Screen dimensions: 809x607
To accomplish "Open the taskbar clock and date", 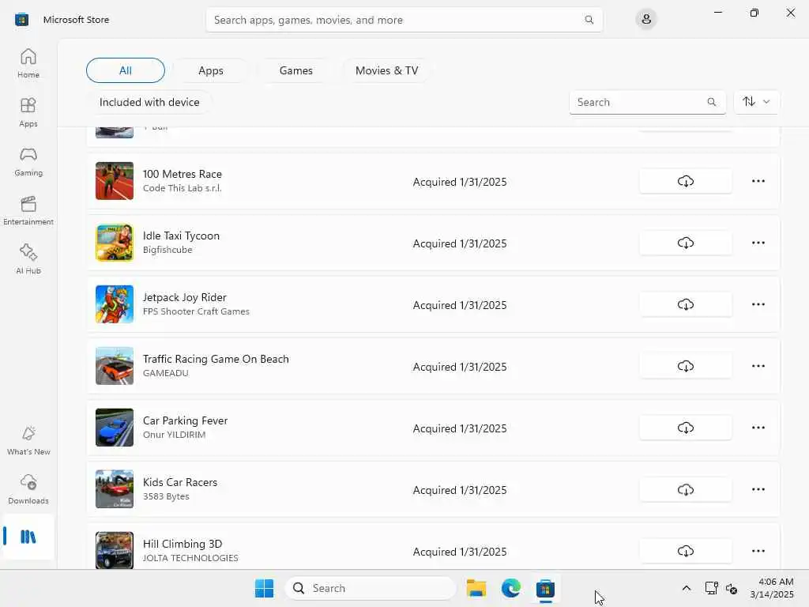I will coord(772,588).
